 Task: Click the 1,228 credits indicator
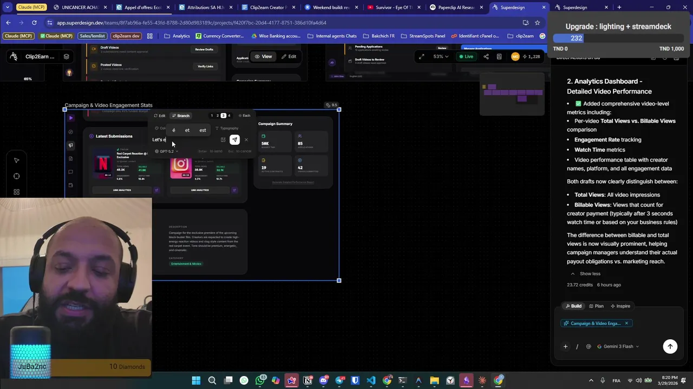tap(531, 56)
